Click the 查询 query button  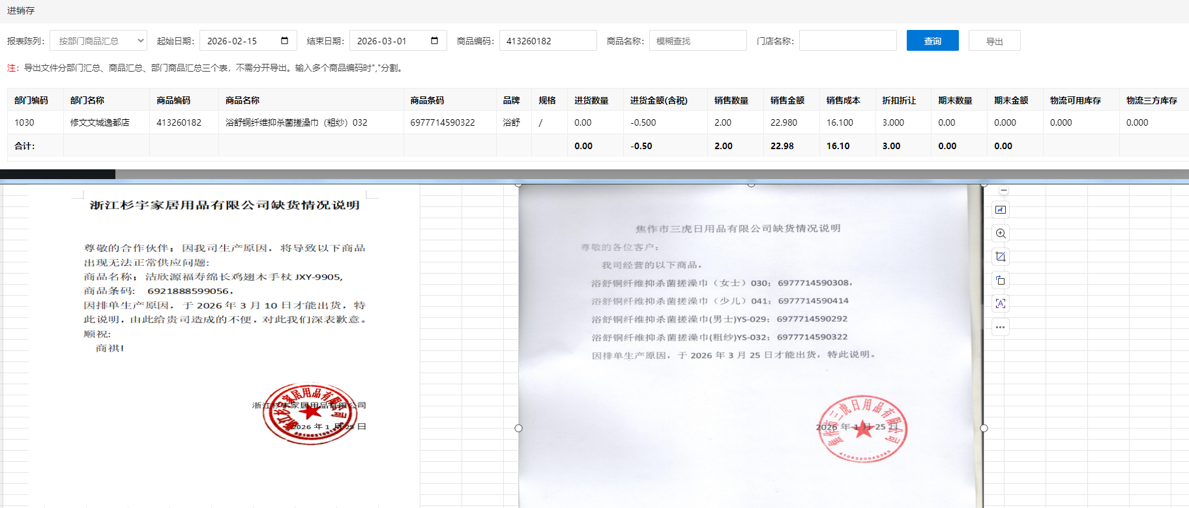tap(932, 40)
